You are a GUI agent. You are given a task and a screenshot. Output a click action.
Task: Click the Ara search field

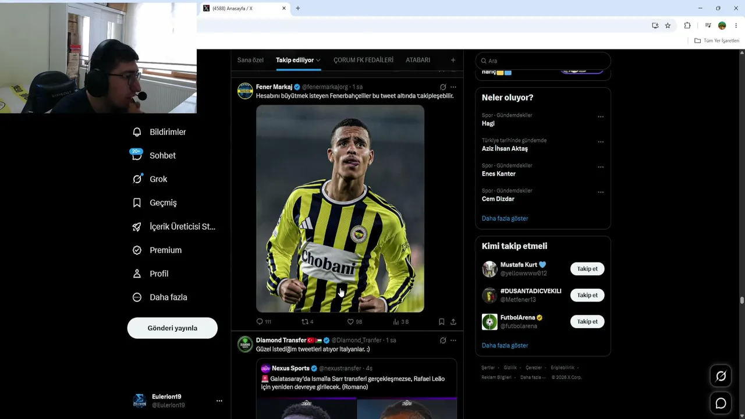[x=543, y=61]
